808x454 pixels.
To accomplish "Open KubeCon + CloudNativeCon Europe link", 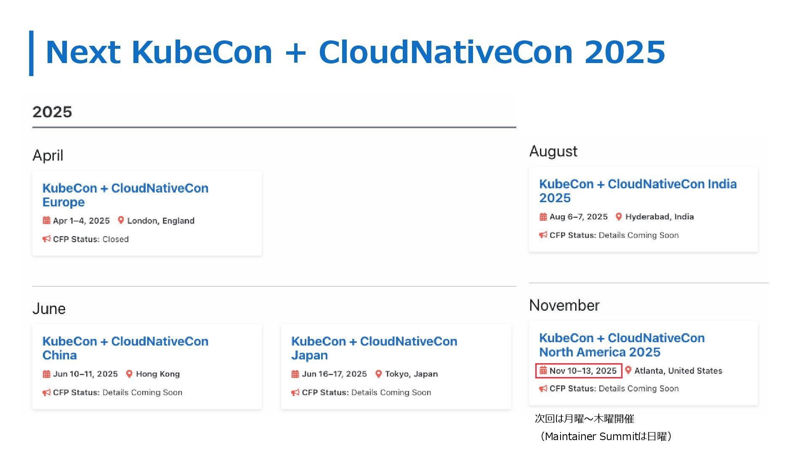I will pos(125,195).
